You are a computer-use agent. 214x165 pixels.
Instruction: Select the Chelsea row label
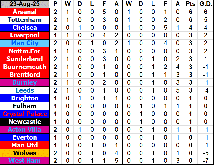(x=25, y=28)
